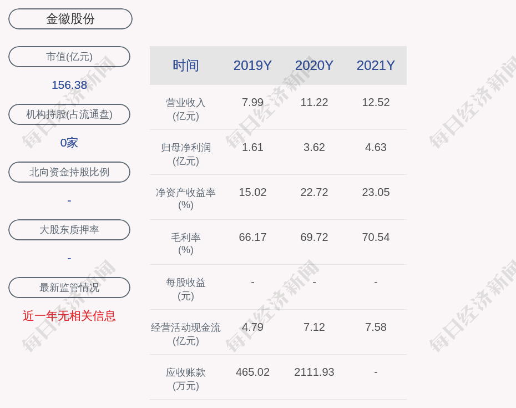Click the 156.38 market value figure
The image size is (516, 408).
[x=69, y=85]
